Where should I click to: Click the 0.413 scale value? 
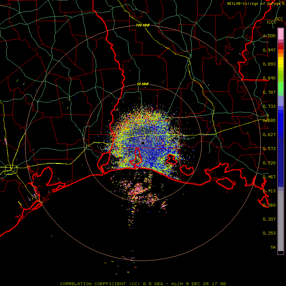269,191
